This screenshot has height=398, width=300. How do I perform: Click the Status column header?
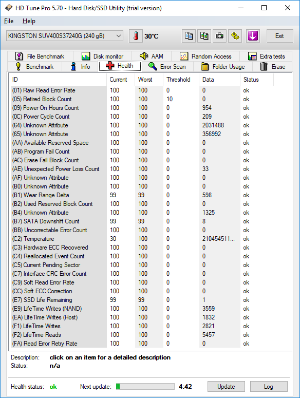coord(257,80)
